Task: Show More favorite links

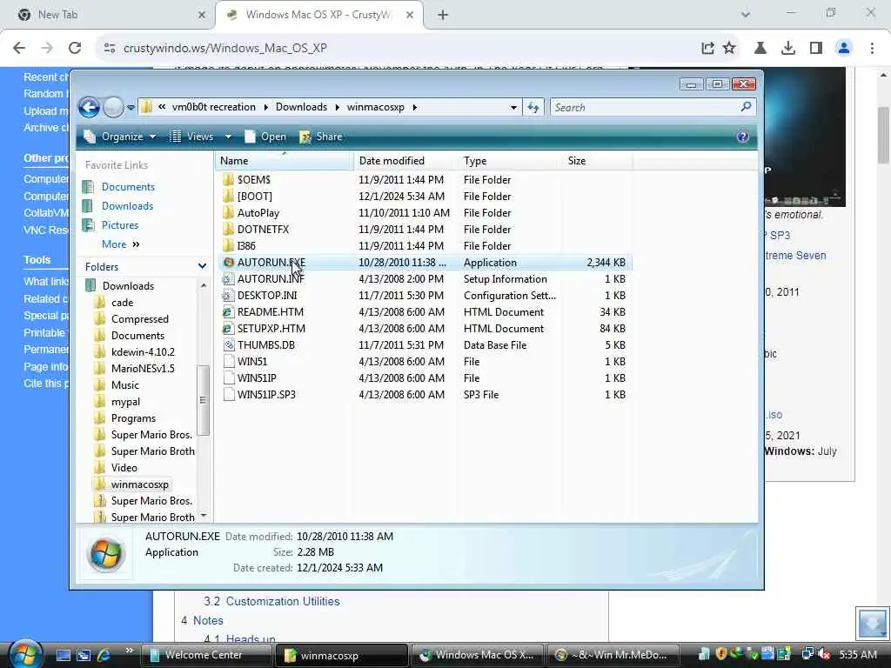Action: [120, 244]
